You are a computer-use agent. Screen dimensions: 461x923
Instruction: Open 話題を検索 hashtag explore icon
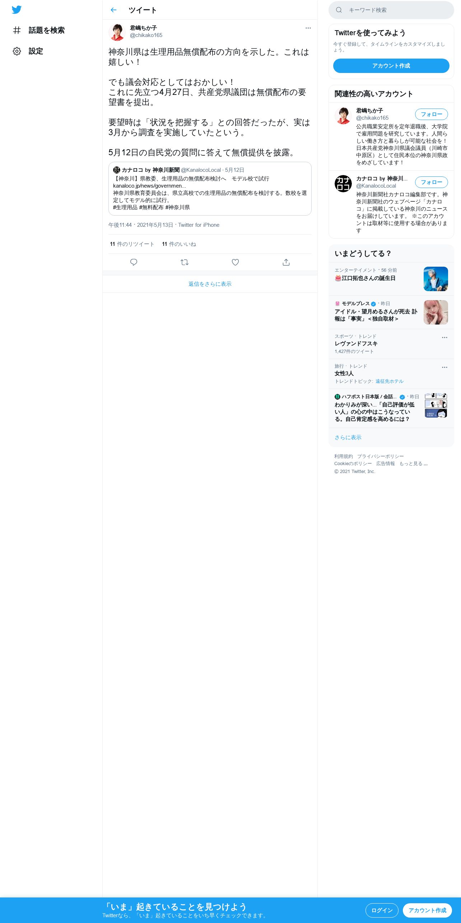click(x=17, y=30)
